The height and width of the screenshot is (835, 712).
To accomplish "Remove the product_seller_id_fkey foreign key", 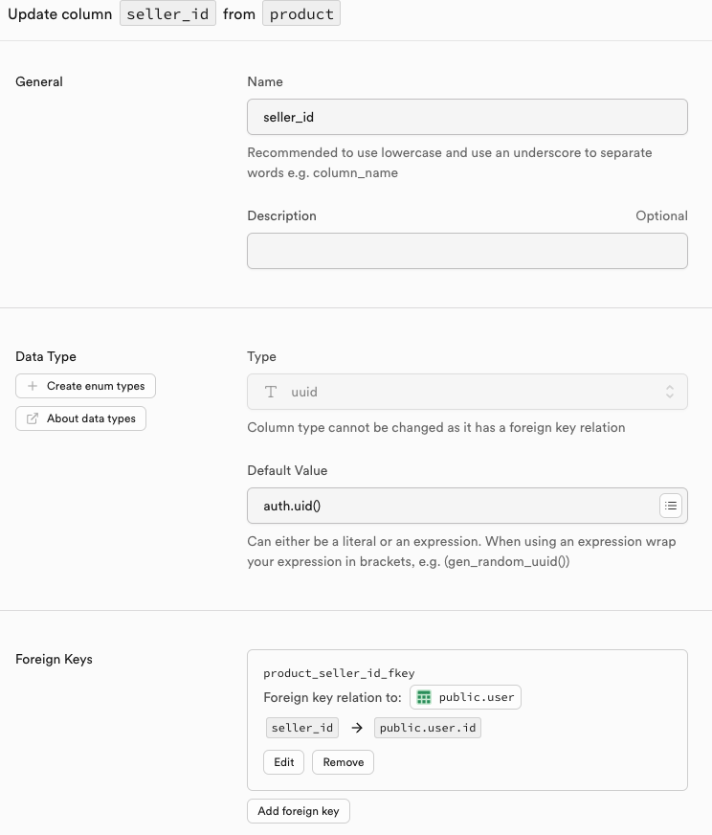I will click(343, 762).
